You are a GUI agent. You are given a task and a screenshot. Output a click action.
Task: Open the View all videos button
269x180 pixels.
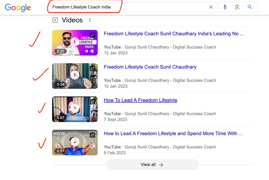(x=152, y=165)
